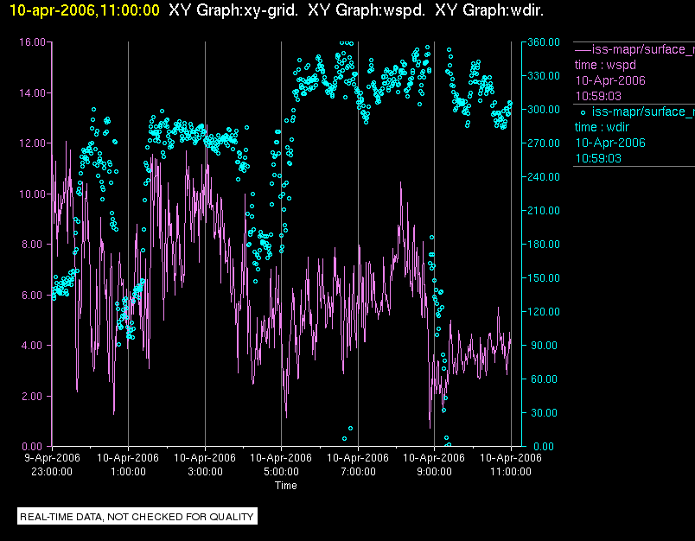695x541 pixels.
Task: Click the cyan circle marker in legend
Action: point(583,112)
